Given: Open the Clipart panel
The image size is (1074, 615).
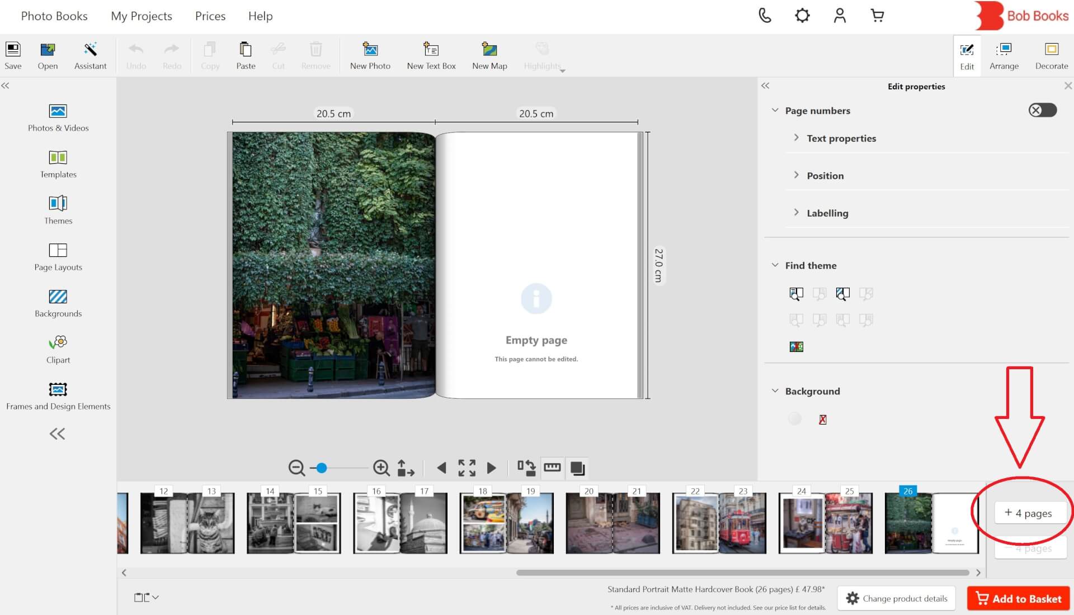Looking at the screenshot, I should pos(58,350).
